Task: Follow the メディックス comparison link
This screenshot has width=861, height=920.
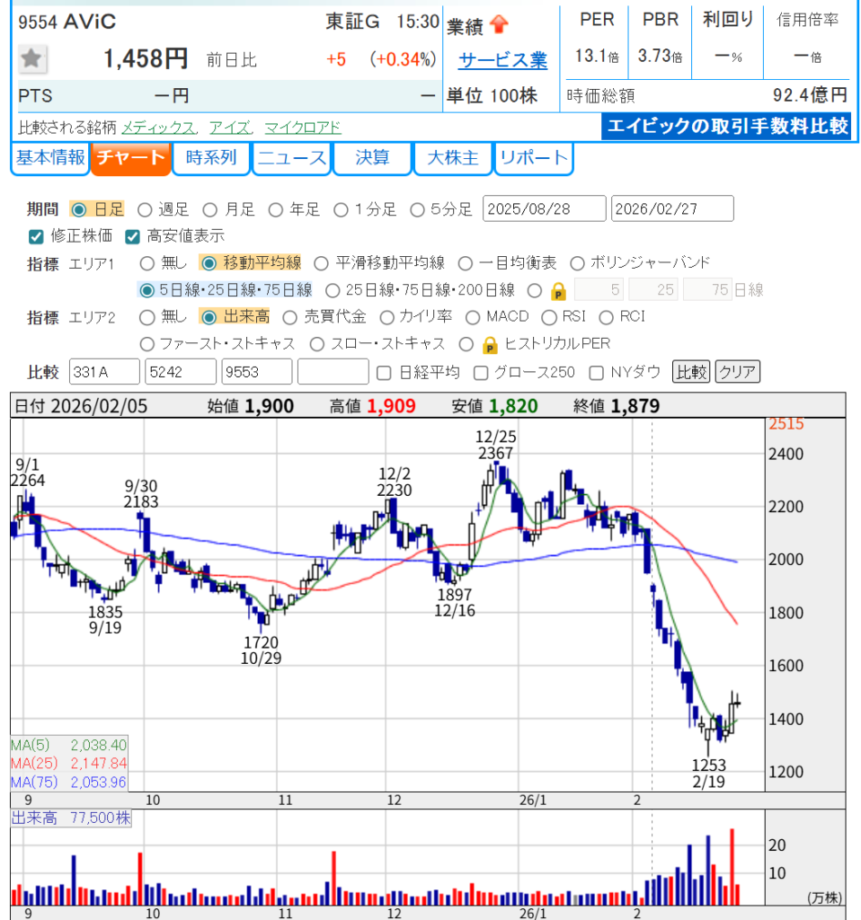Action: pos(157,128)
